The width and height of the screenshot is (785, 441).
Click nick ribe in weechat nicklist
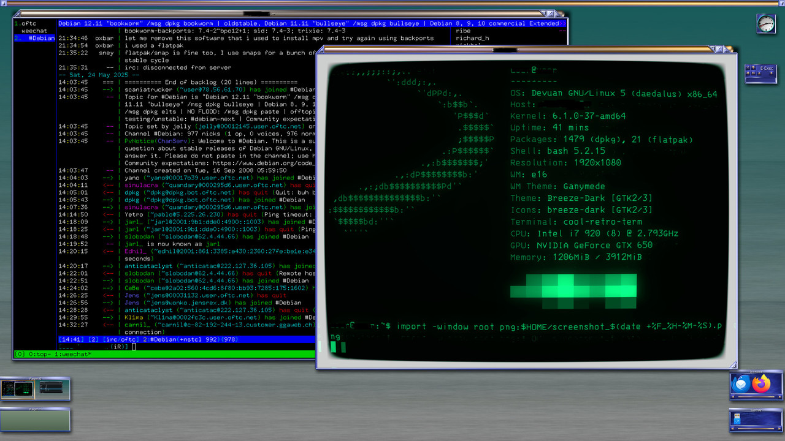(x=464, y=31)
